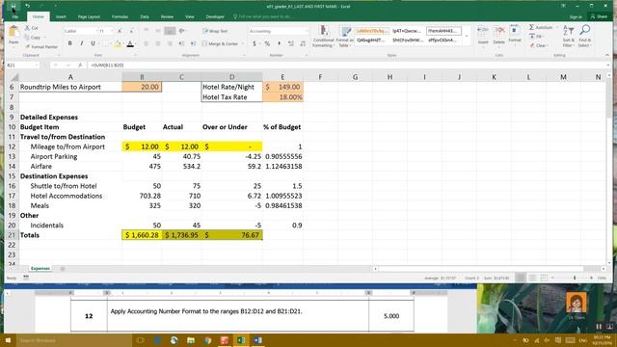Image resolution: width=617 pixels, height=347 pixels.
Task: Switch to Page Break Preview icon
Action: tap(544, 279)
